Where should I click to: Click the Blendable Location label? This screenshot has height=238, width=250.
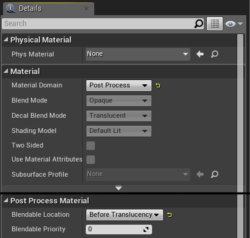click(41, 214)
